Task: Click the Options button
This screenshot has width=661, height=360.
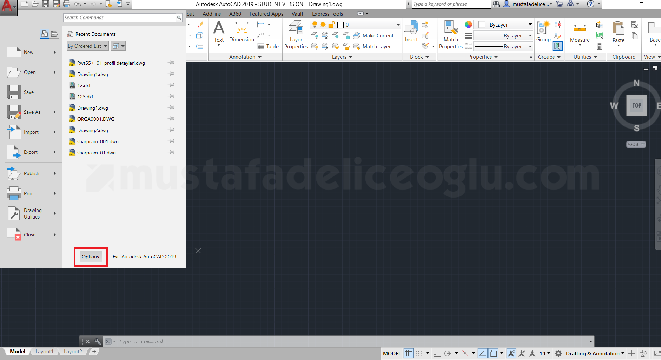Action: (x=91, y=257)
